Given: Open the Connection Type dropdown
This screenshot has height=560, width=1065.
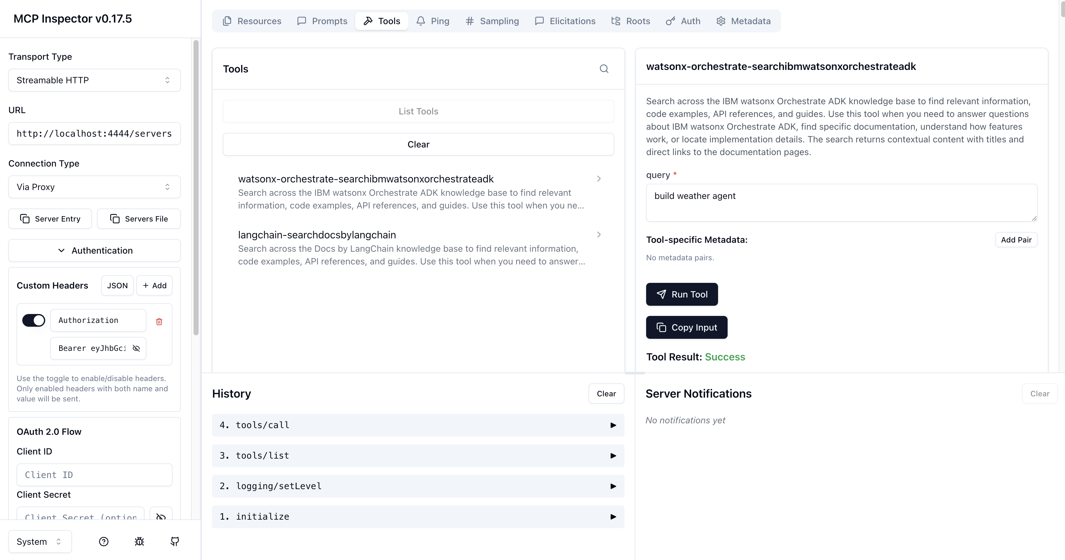Looking at the screenshot, I should pos(94,187).
